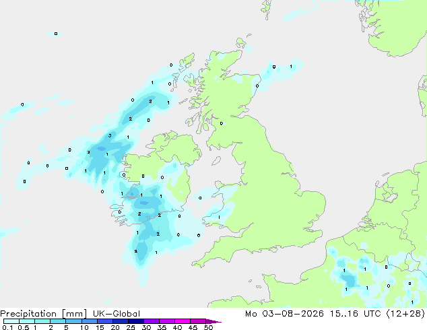Click the '25' legend scale label

pos(131,327)
